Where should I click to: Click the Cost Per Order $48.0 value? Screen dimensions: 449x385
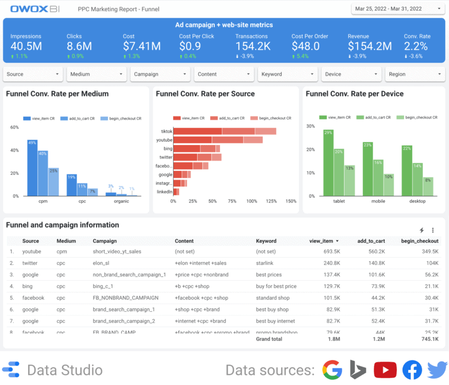point(306,46)
